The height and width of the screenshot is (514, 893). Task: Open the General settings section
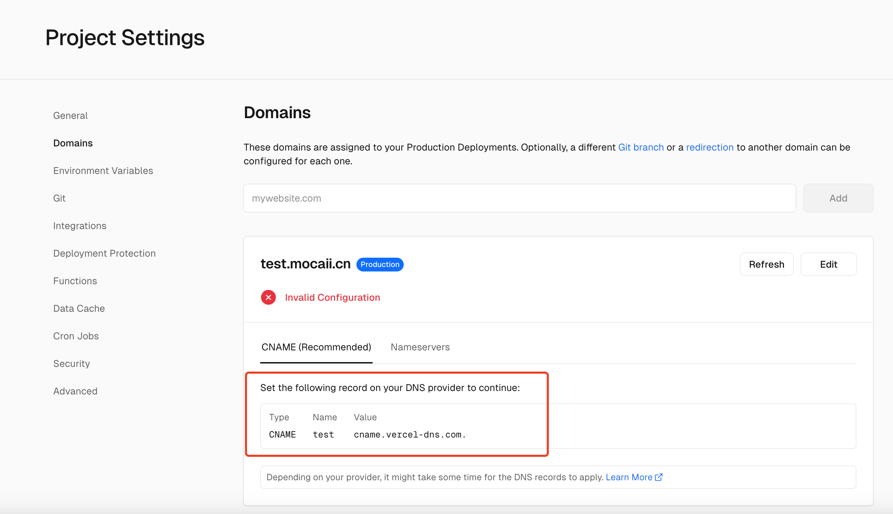[x=70, y=115]
